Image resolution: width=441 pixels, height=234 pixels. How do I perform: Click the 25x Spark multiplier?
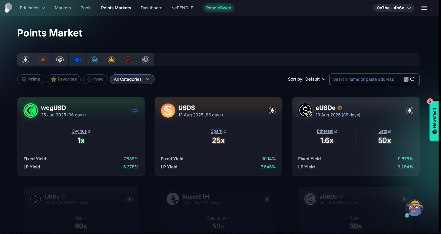(x=218, y=141)
